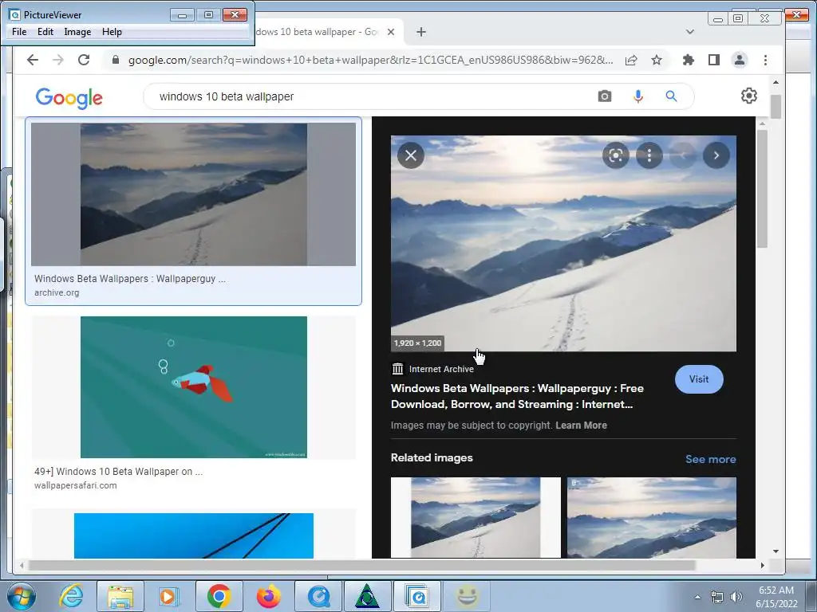The height and width of the screenshot is (612, 817).
Task: Select the snowy mountain result thumbnail
Action: pos(193,194)
